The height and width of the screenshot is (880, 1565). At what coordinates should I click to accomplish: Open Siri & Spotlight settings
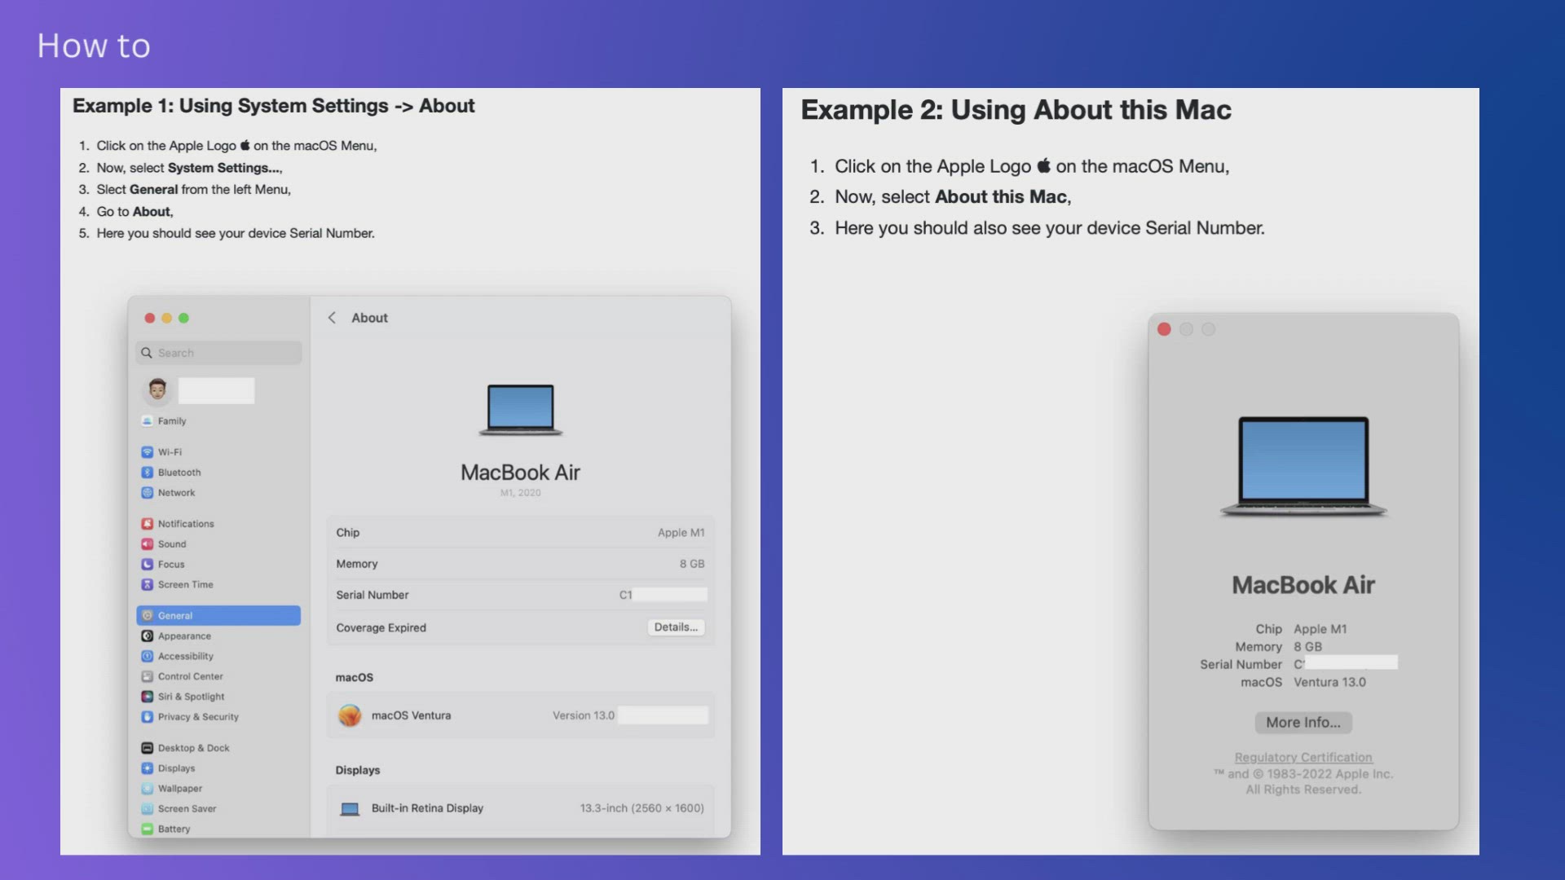tap(191, 697)
